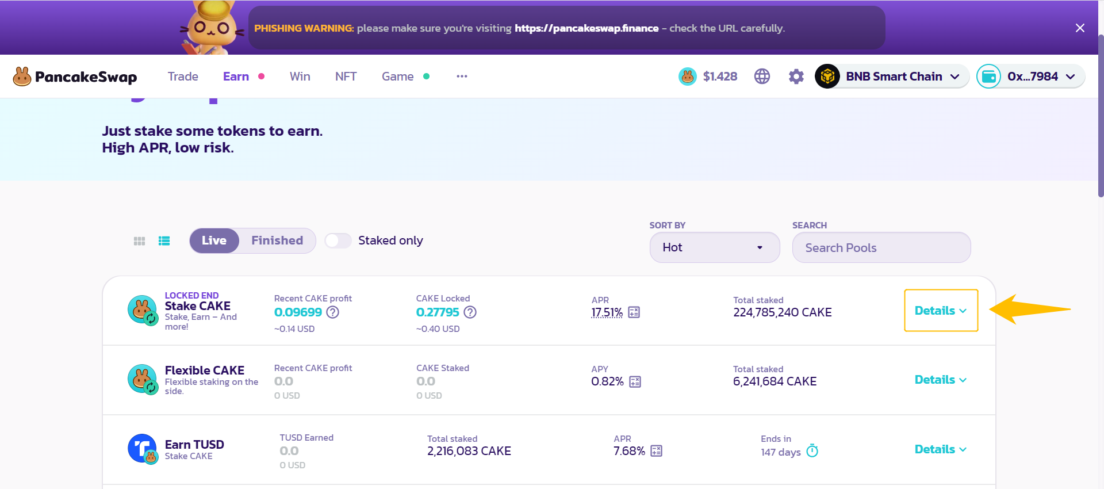Click the CAKE price token icon
The image size is (1104, 489).
tap(687, 77)
